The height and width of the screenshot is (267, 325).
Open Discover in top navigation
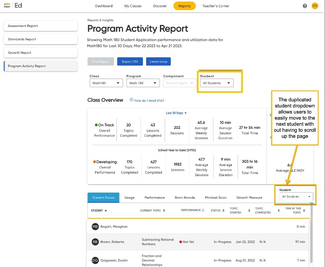tap(160, 6)
